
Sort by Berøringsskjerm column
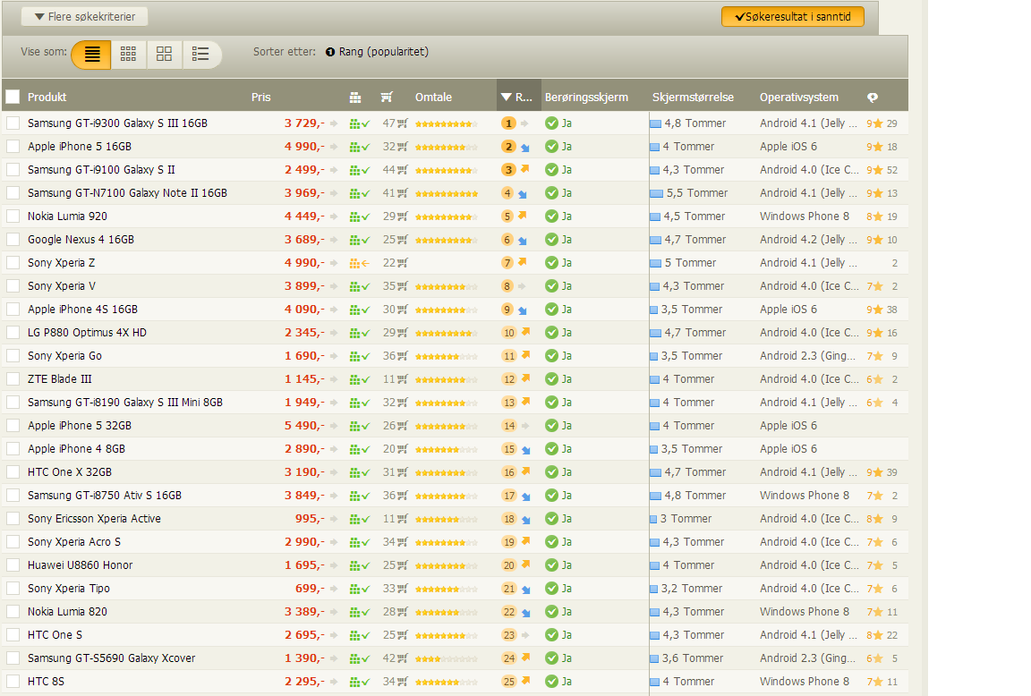(586, 98)
